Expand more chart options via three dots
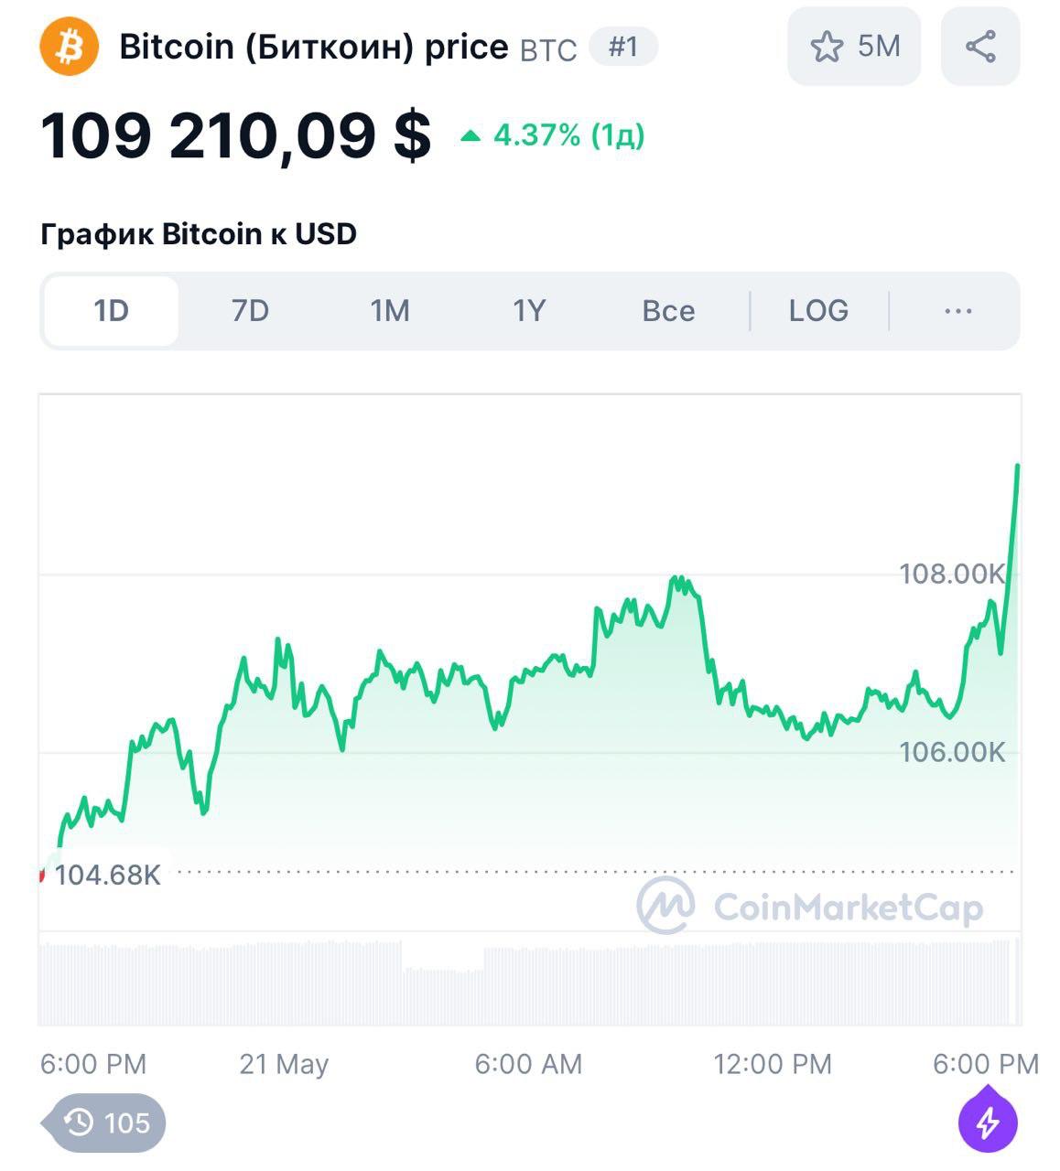The width and height of the screenshot is (1060, 1171). (x=957, y=311)
